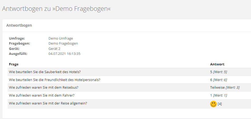Select the "Demo Fragebogen" value text

tap(63, 43)
